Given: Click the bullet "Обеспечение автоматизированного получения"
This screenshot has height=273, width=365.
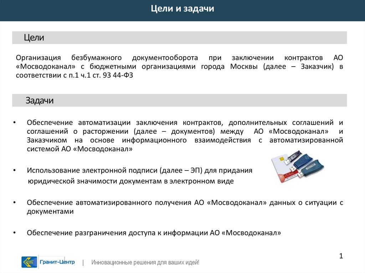Looking at the screenshot, I should tap(185, 207).
